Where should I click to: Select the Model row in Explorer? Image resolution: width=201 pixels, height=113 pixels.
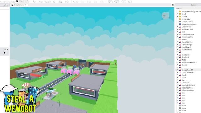tap(188, 60)
